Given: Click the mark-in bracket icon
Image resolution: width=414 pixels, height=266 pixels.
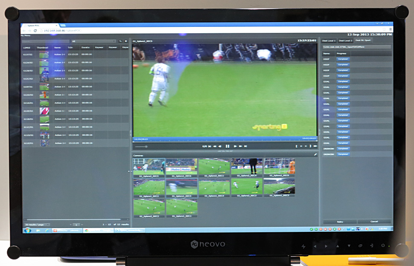Looking at the screenshot, I should 296,146.
